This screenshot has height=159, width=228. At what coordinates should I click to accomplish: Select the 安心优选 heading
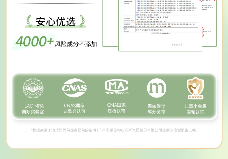click(x=55, y=21)
